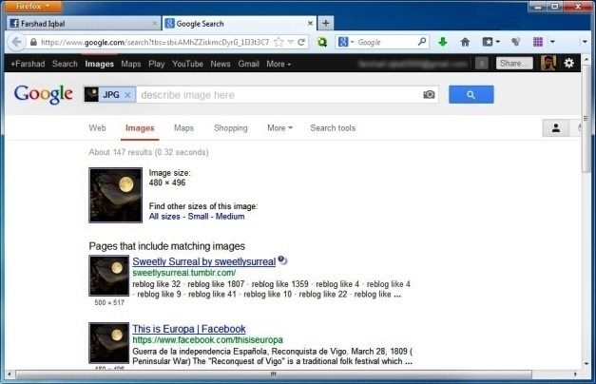Open Gmail in the black Google bar
Screen dimensions: 596x384
click(x=249, y=64)
